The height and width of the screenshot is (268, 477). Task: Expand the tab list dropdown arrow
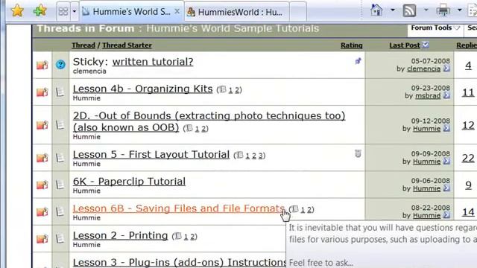[75, 12]
